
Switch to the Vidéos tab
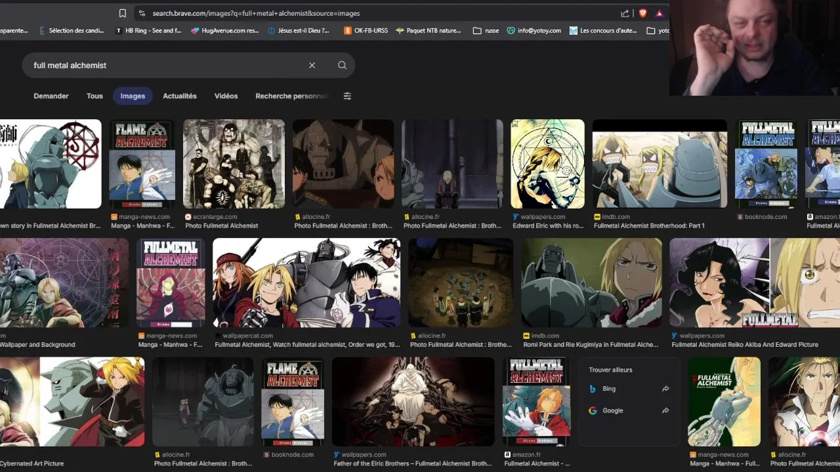coord(226,96)
